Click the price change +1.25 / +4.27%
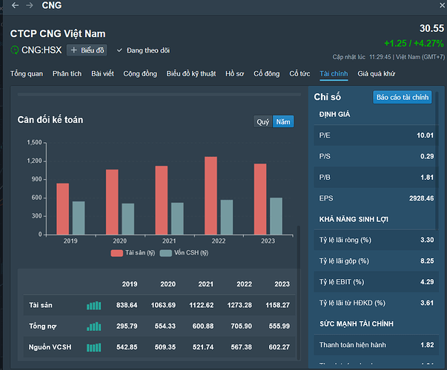Screen dimensions: 447x370 (x=414, y=43)
